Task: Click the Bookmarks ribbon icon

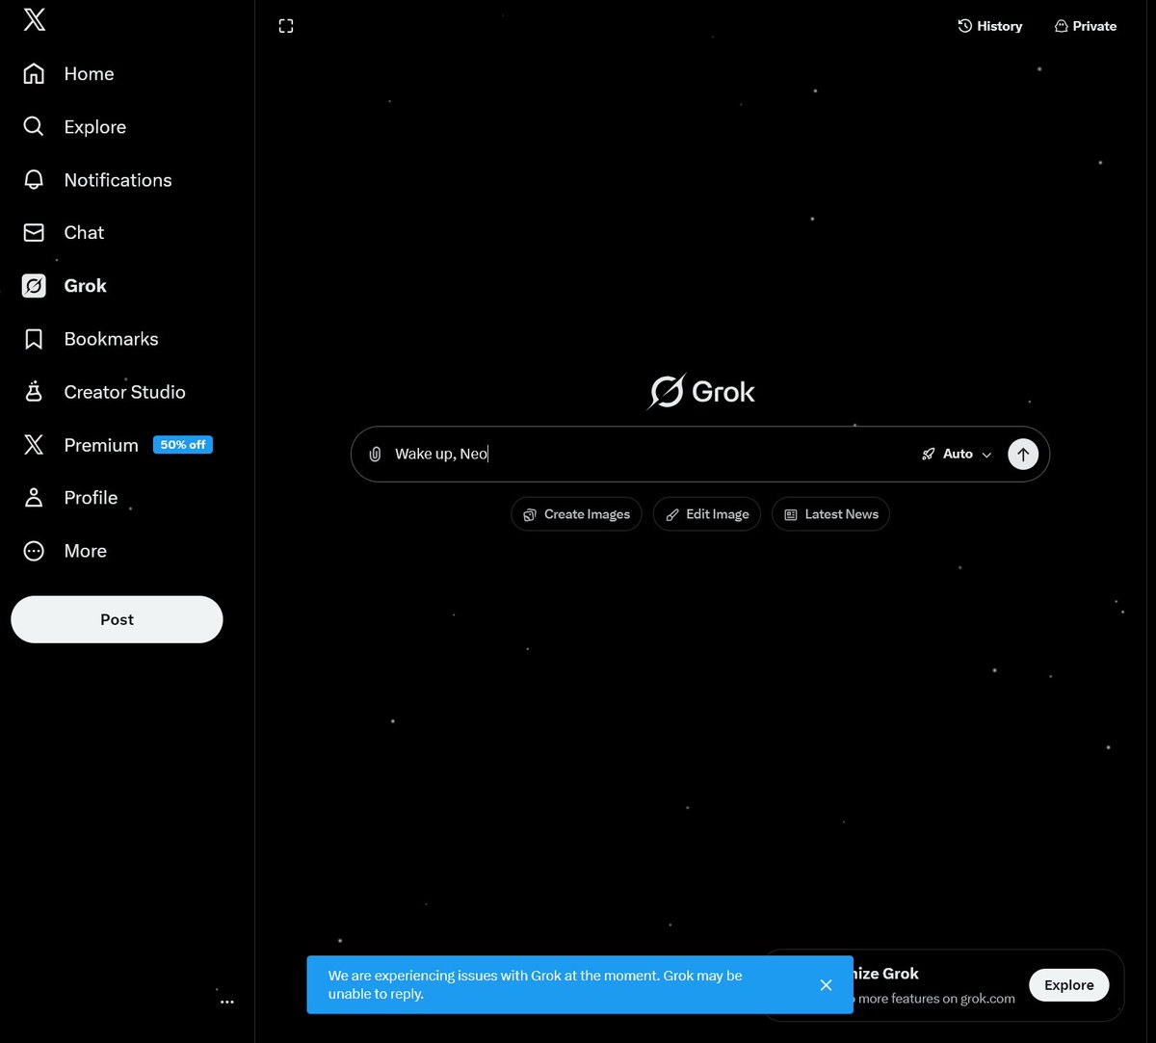Action: 34,339
